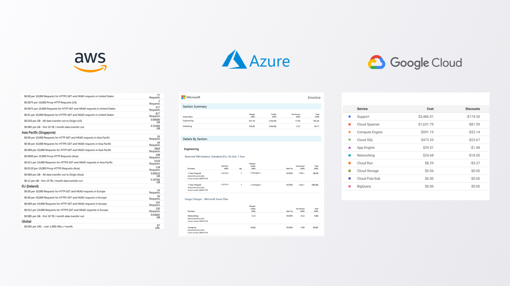Click the teal marker beside Networking in the Google table

coord(350,155)
